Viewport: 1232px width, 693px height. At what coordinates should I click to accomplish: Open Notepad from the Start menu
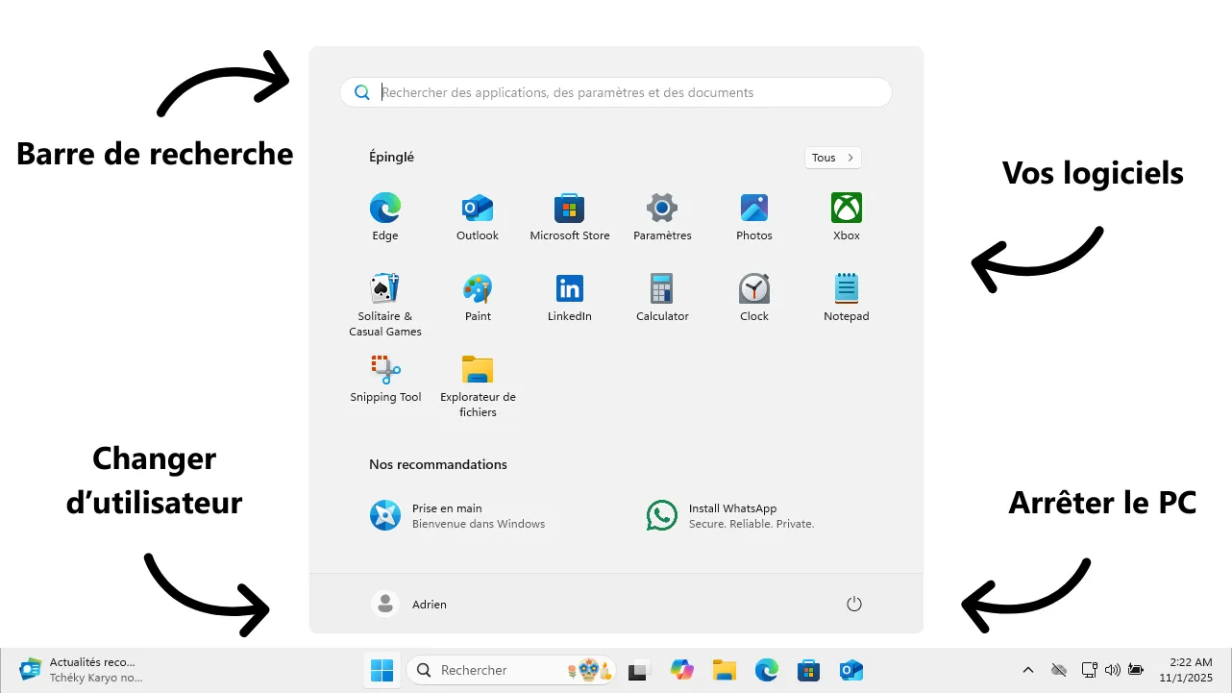(846, 288)
